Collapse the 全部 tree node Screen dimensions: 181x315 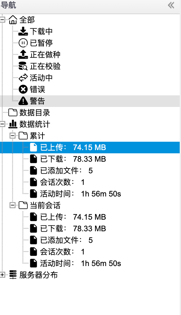click(x=2, y=20)
